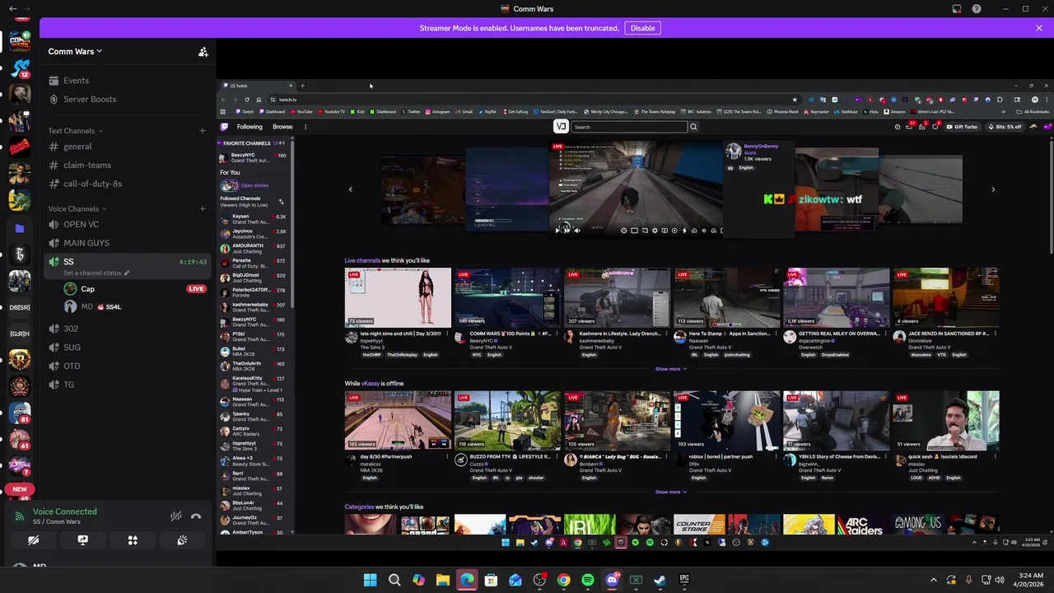Open Events in the Discord sidebar

(x=76, y=81)
